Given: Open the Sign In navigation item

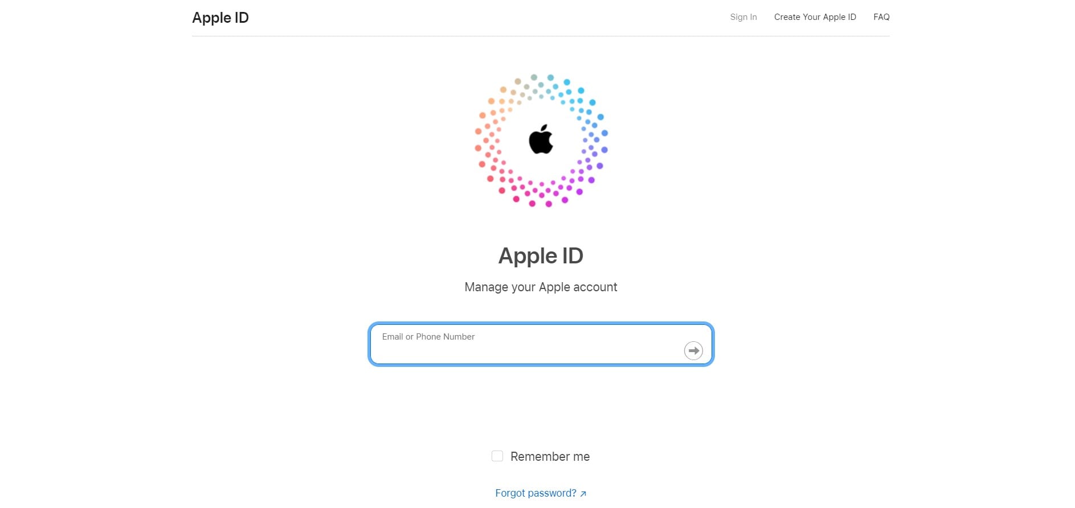Looking at the screenshot, I should (743, 17).
